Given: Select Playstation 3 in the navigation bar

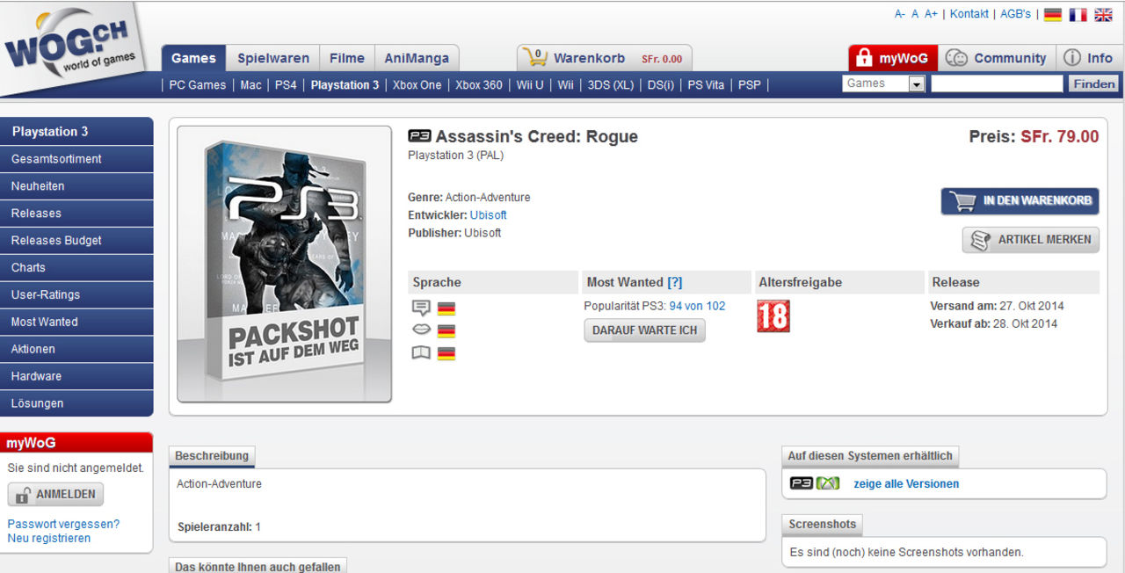Looking at the screenshot, I should coord(345,85).
